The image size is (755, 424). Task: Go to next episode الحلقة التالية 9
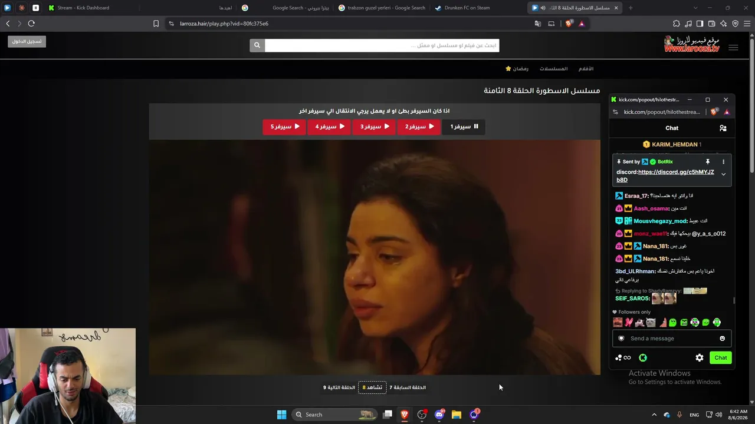point(339,387)
